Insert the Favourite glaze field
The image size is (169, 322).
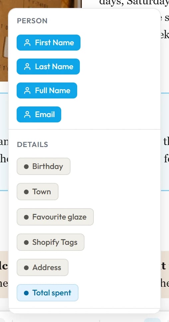(55, 217)
